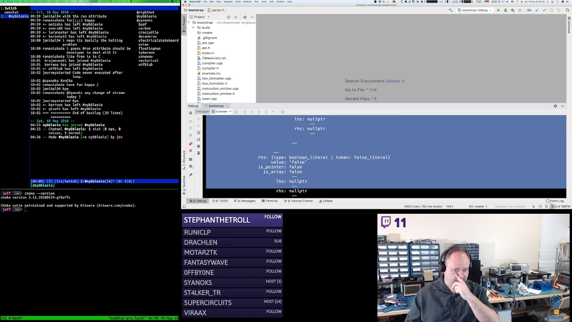572x322 pixels.
Task: Click Scroll from Source icon in Project panel
Action: tap(228, 17)
